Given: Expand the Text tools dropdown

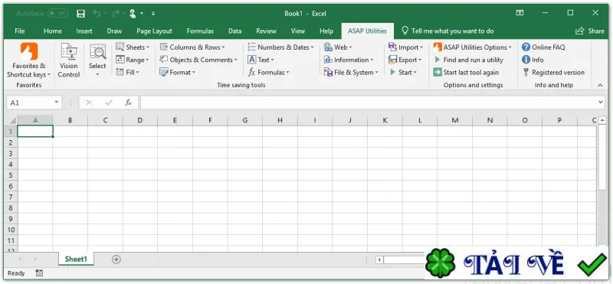Looking at the screenshot, I should click(x=261, y=60).
